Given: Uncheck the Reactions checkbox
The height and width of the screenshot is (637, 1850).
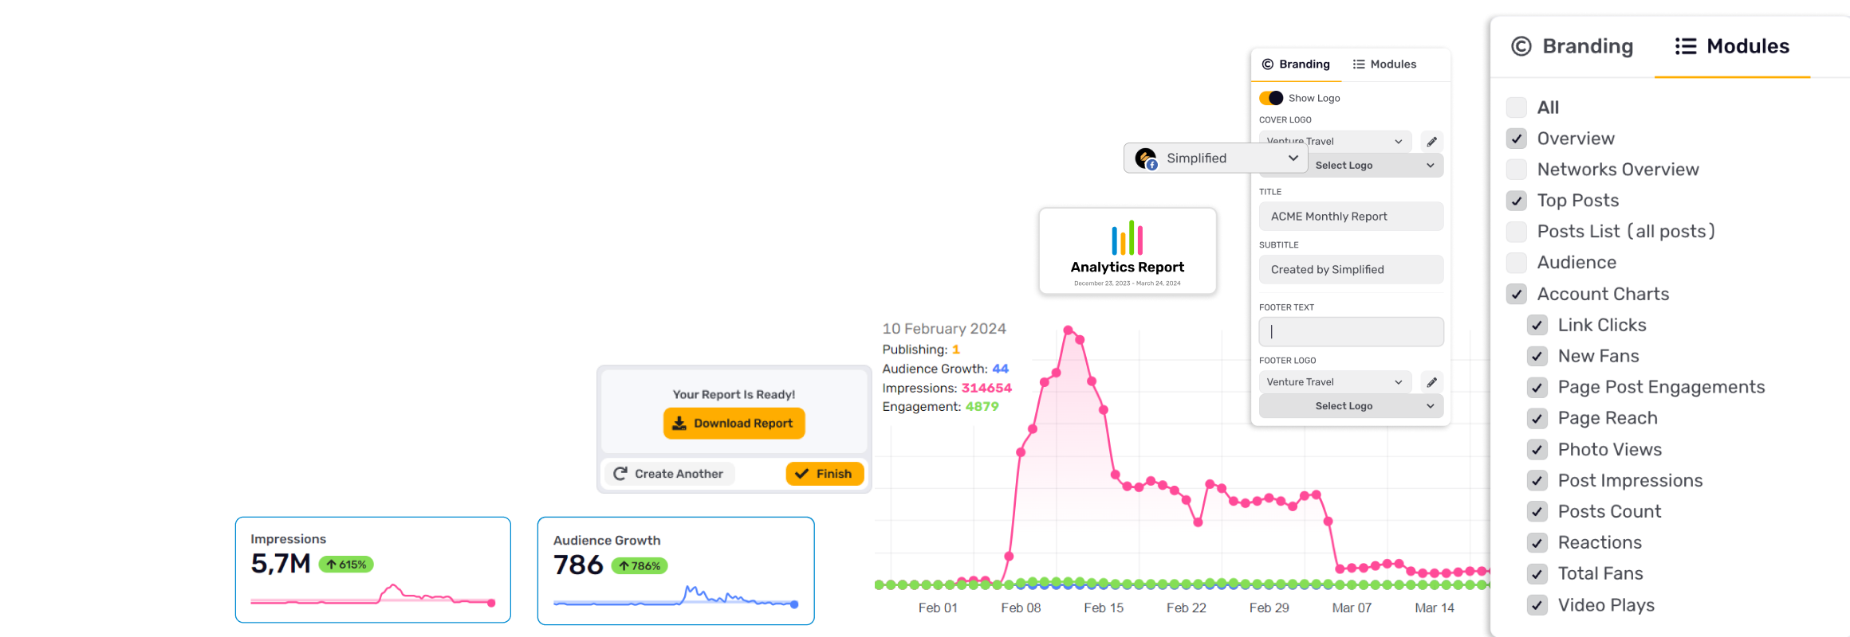Looking at the screenshot, I should click(1537, 543).
